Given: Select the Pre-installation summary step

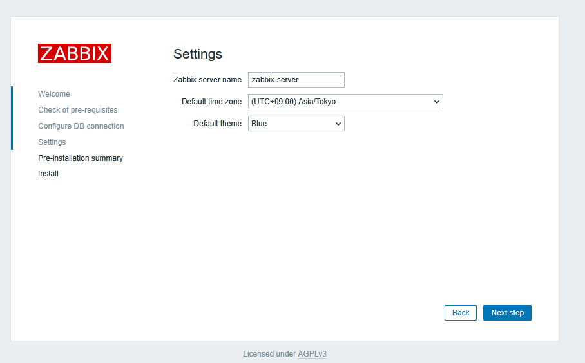Looking at the screenshot, I should [x=81, y=158].
